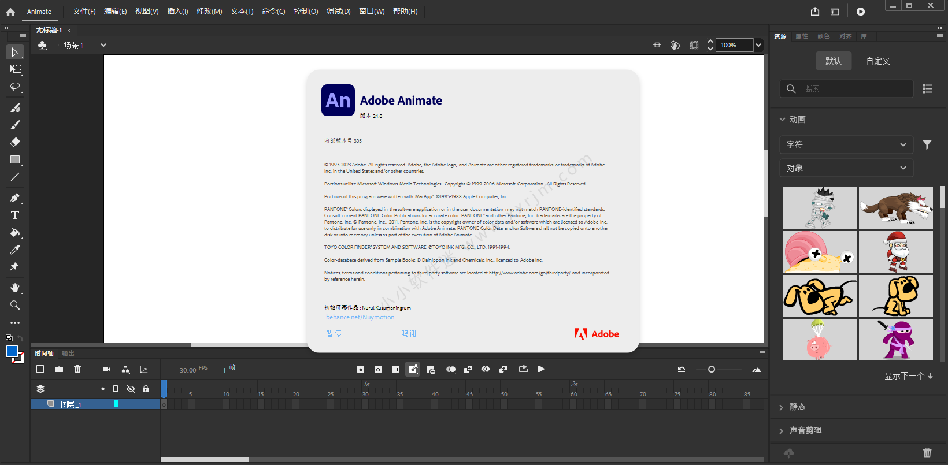Click the 自定义 button
Screen dimensions: 948x465
pos(878,61)
